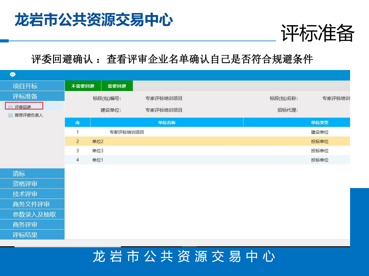This screenshot has width=369, height=276.
Task: Click sequence number 1 in table
Action: (x=78, y=132)
